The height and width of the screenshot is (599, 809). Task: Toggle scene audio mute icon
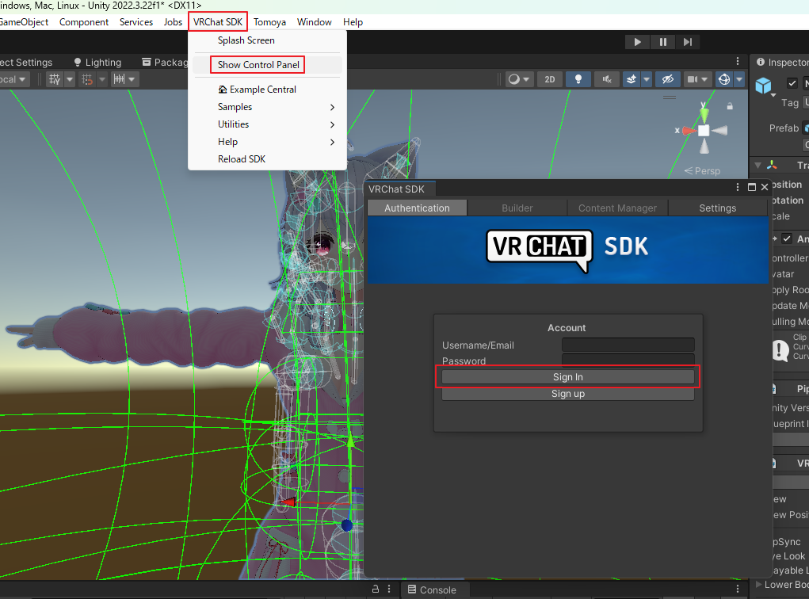[606, 79]
